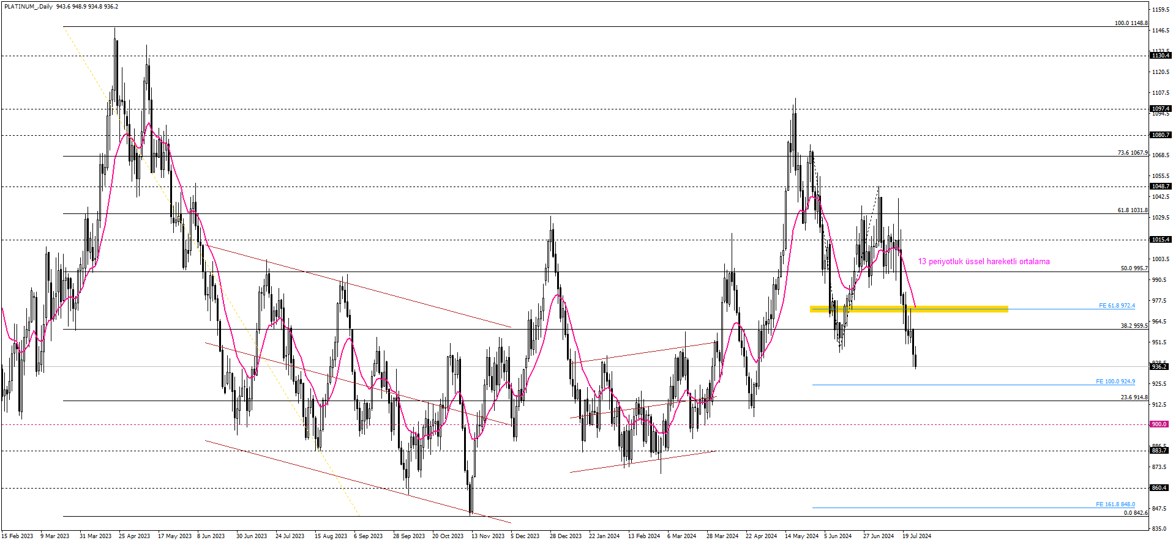The height and width of the screenshot is (543, 1173).
Task: Click the 990.5 price scale value
Action: [1160, 280]
